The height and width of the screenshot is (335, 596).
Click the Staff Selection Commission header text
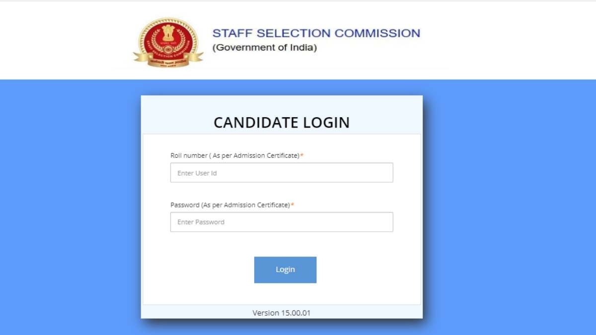coord(316,33)
